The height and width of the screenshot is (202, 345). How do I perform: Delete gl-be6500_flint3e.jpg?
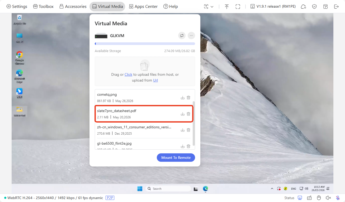(188, 146)
